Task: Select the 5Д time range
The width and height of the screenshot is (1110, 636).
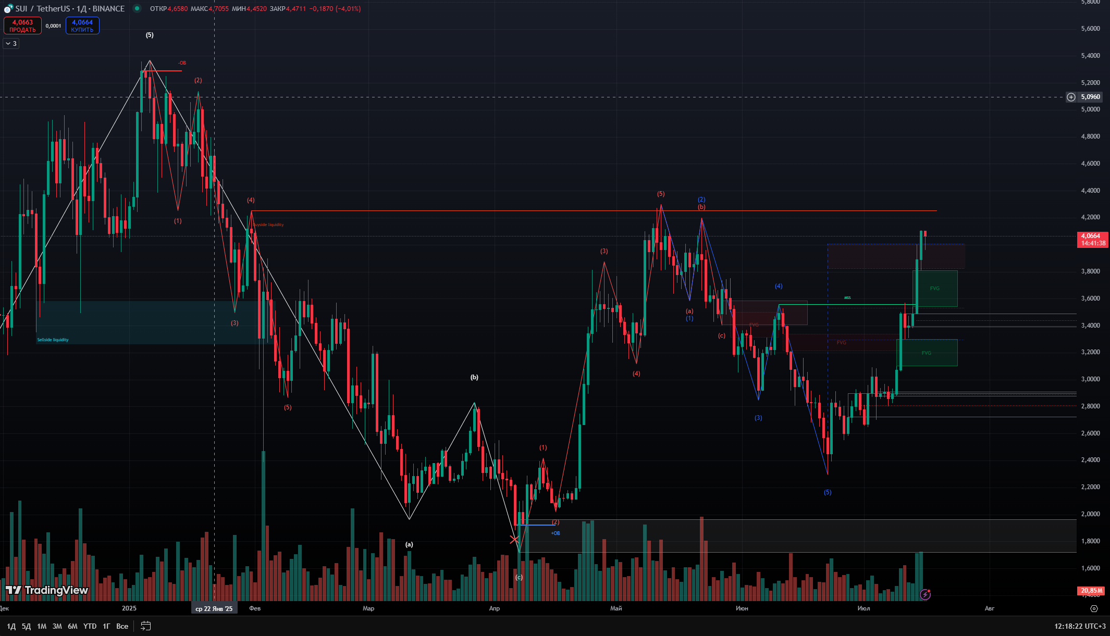Action: (x=26, y=626)
